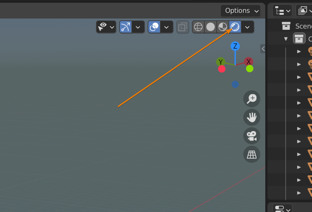The image size is (312, 212).
Task: Click the camera view icon
Action: (x=252, y=136)
